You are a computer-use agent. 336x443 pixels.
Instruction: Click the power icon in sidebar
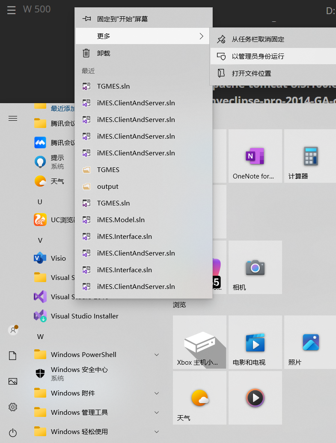pos(13,432)
